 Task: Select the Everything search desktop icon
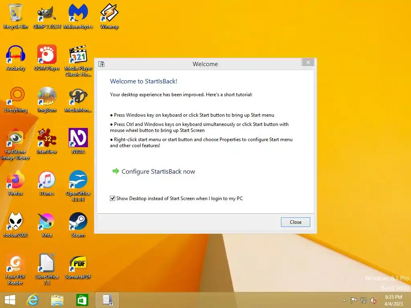point(16,99)
